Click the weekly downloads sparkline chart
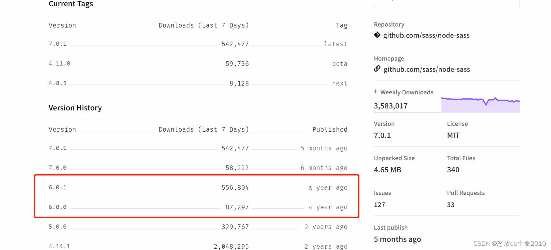This screenshot has height=250, width=551. click(x=480, y=105)
